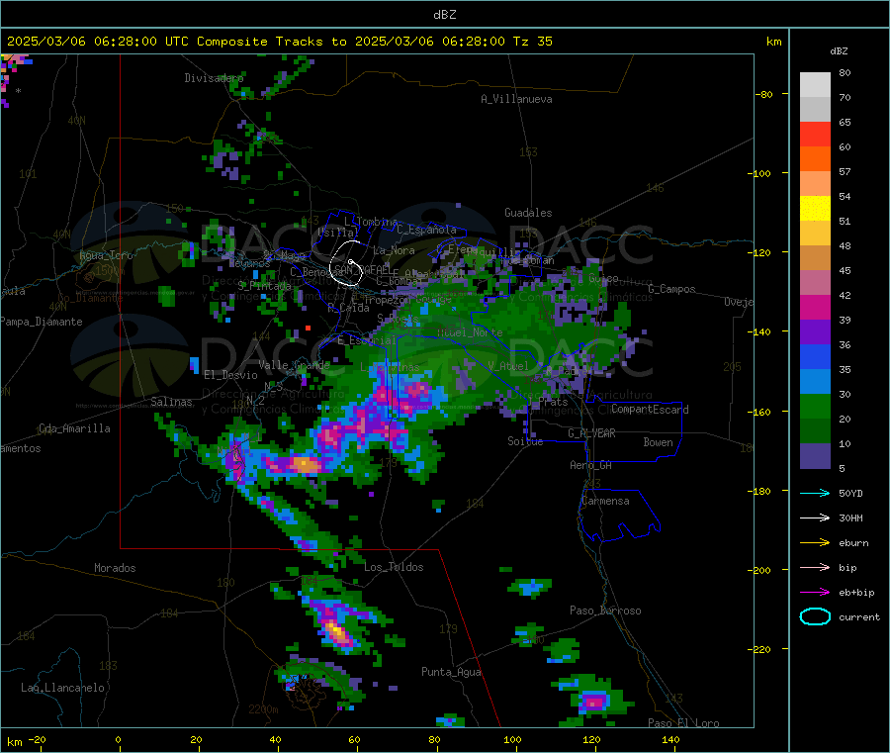Click the magenta cell core near Paso_El_Loro
The height and width of the screenshot is (753, 890).
pos(593,703)
